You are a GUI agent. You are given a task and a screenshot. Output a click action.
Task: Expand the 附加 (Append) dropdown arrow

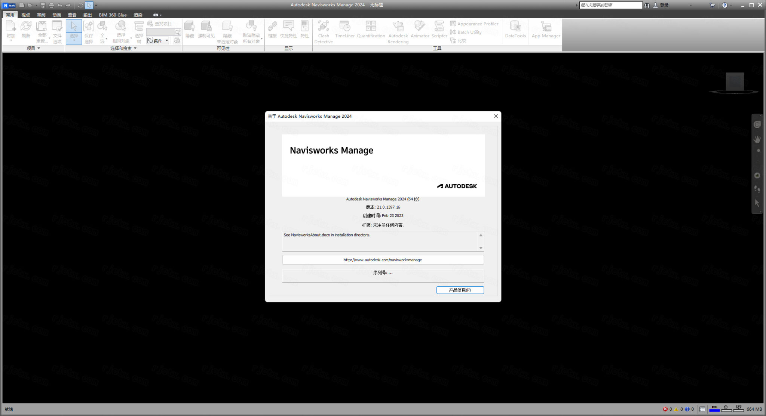tap(11, 39)
